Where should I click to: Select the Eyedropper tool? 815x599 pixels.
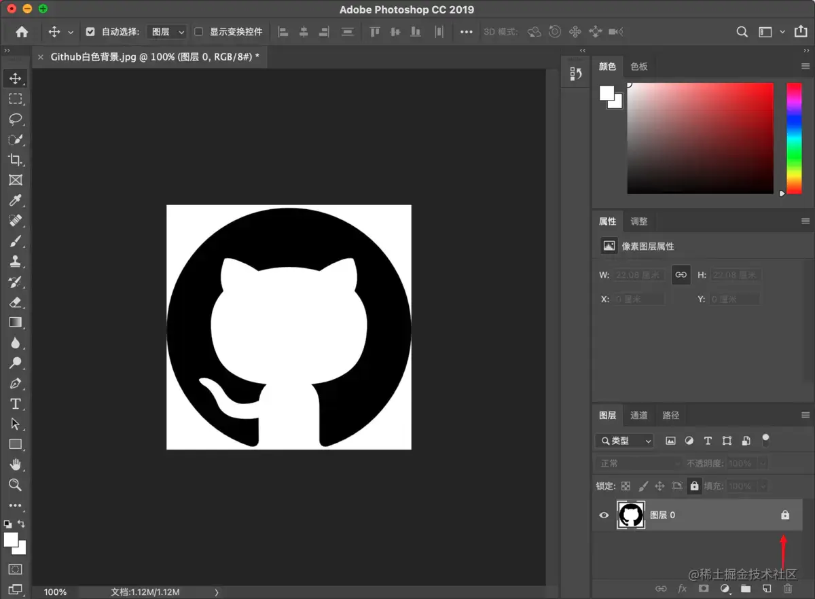[x=16, y=200]
